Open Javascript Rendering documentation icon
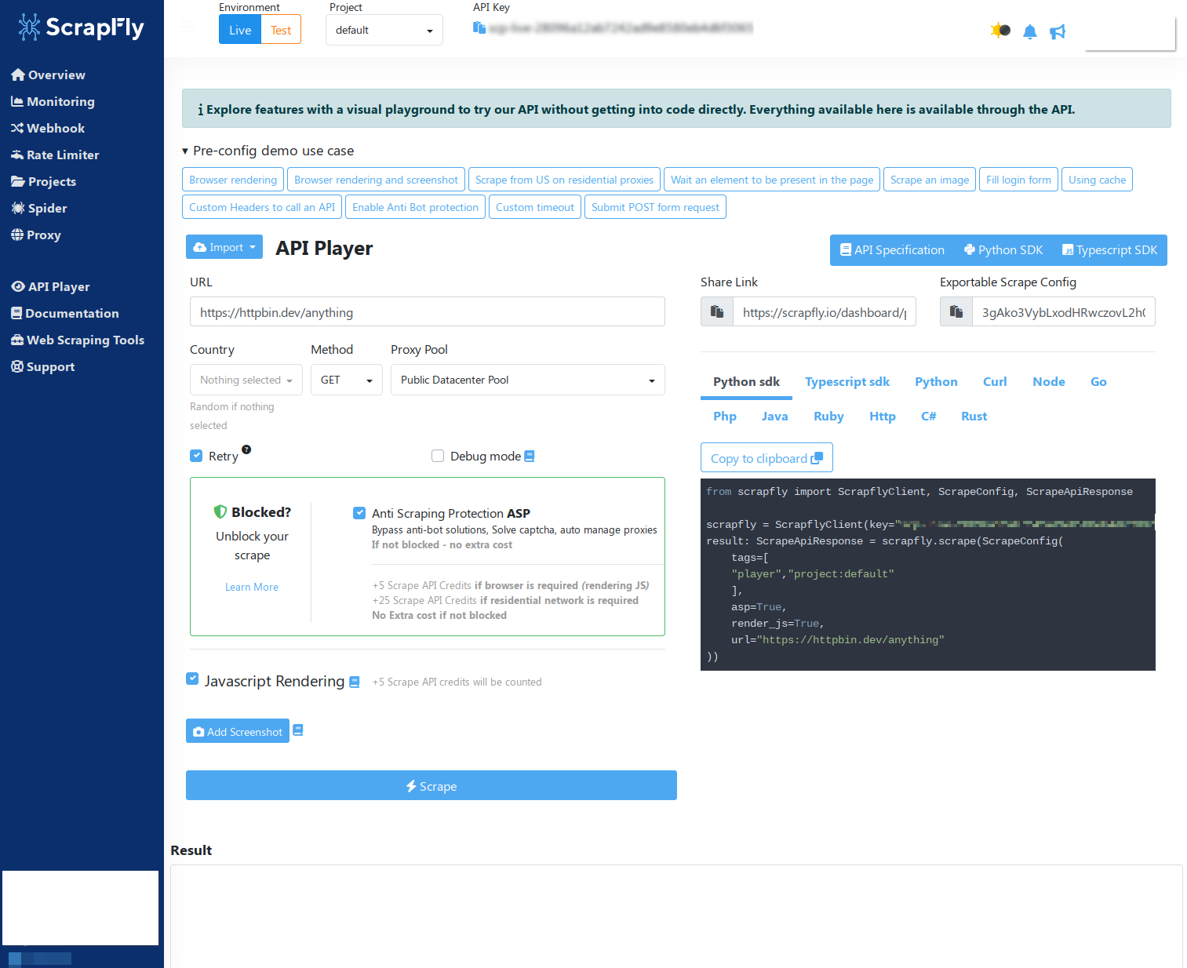This screenshot has height=968, width=1187. 355,682
